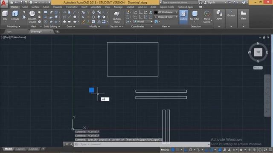Viewport: 273px width, 153px height.
Task: Choose the Section Plane tool
Action: pyautogui.click(x=116, y=17)
